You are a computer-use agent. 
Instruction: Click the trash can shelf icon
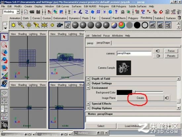pos(179,18)
